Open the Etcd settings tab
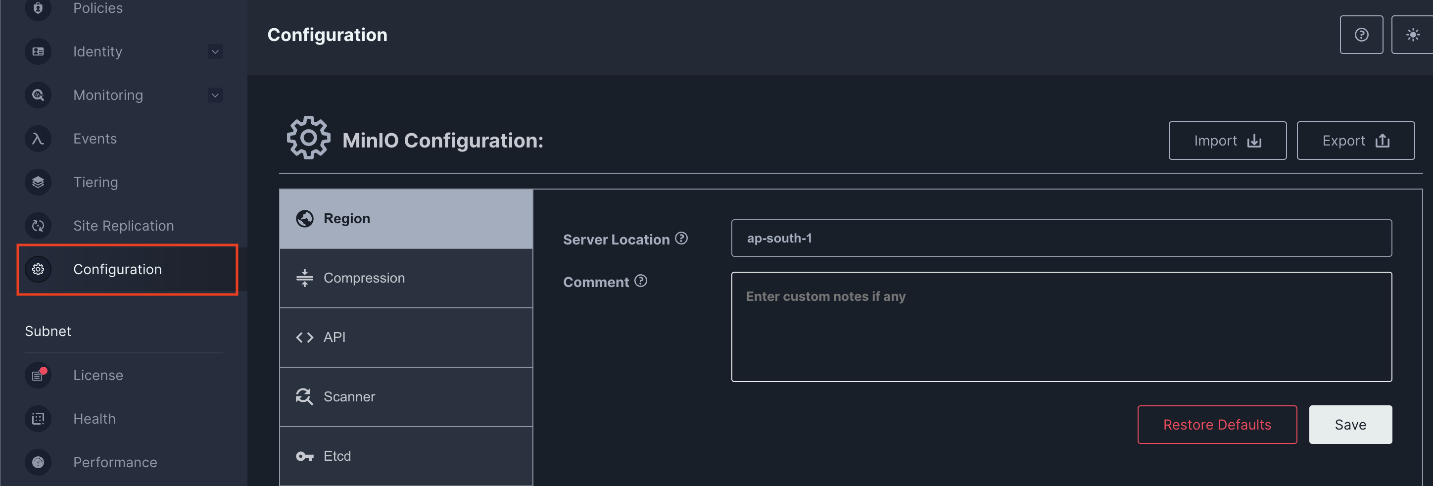The image size is (1433, 486). [x=406, y=456]
